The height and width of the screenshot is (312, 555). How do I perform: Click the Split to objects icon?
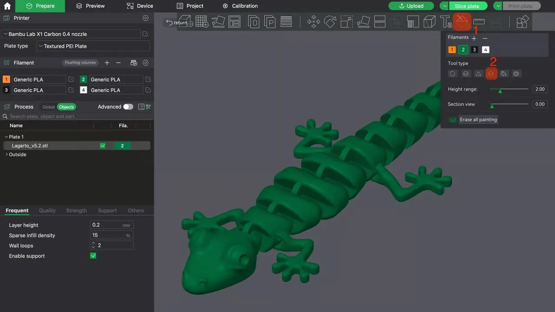254,21
